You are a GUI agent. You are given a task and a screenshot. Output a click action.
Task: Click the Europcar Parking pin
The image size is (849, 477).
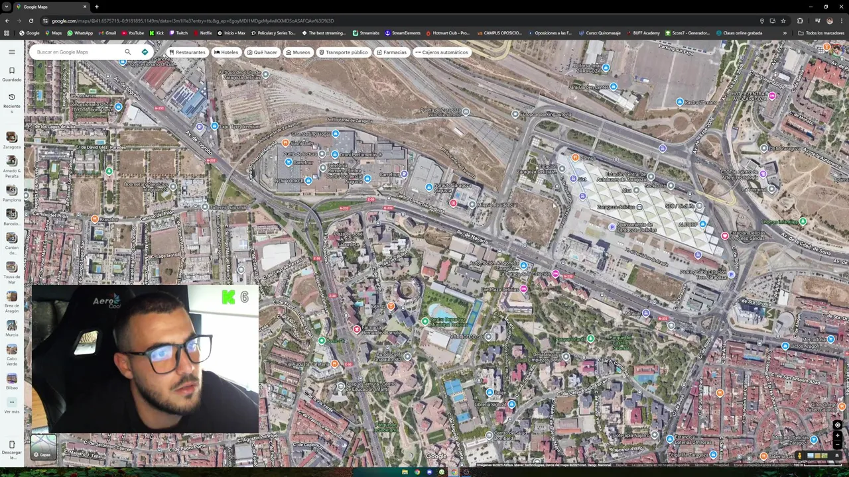[515, 114]
